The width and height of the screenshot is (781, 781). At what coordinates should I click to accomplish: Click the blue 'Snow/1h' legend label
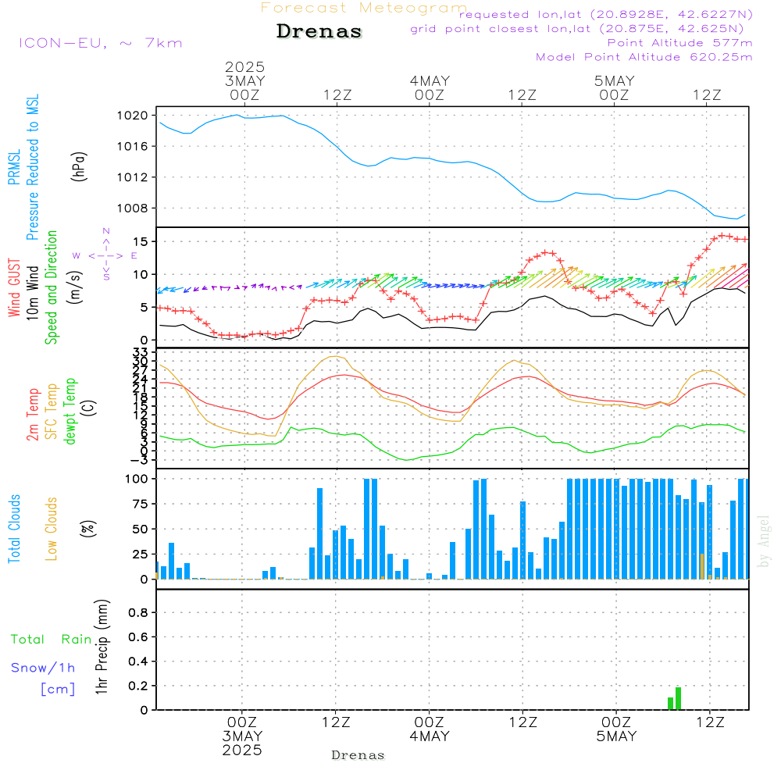[43, 668]
